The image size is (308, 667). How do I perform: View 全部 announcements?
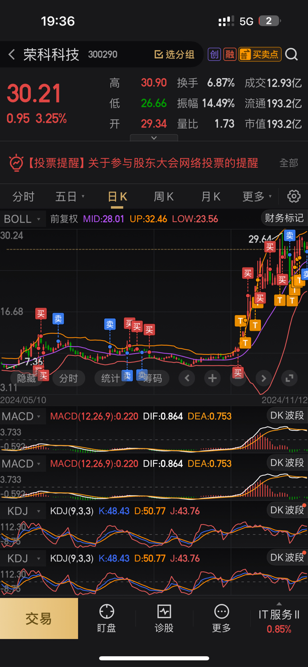pos(289,163)
